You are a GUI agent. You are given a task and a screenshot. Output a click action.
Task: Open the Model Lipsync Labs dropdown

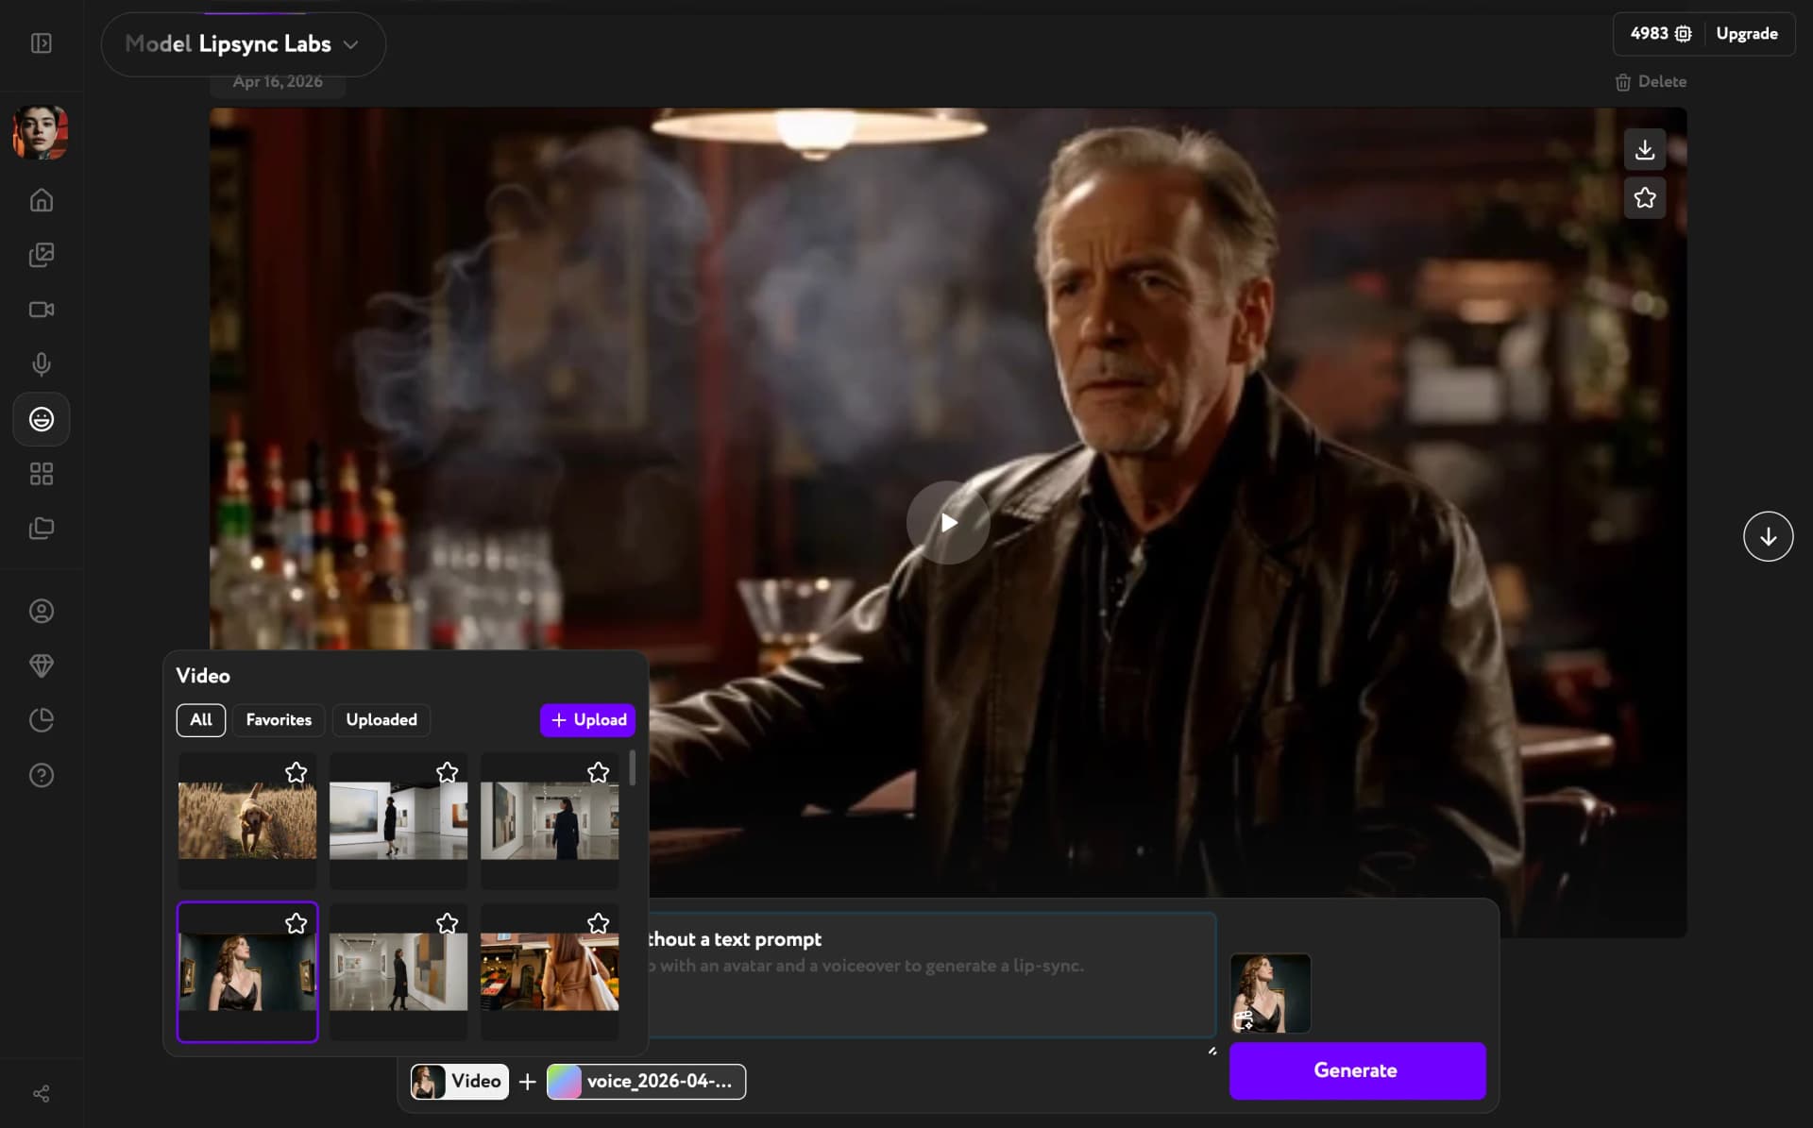tap(242, 43)
